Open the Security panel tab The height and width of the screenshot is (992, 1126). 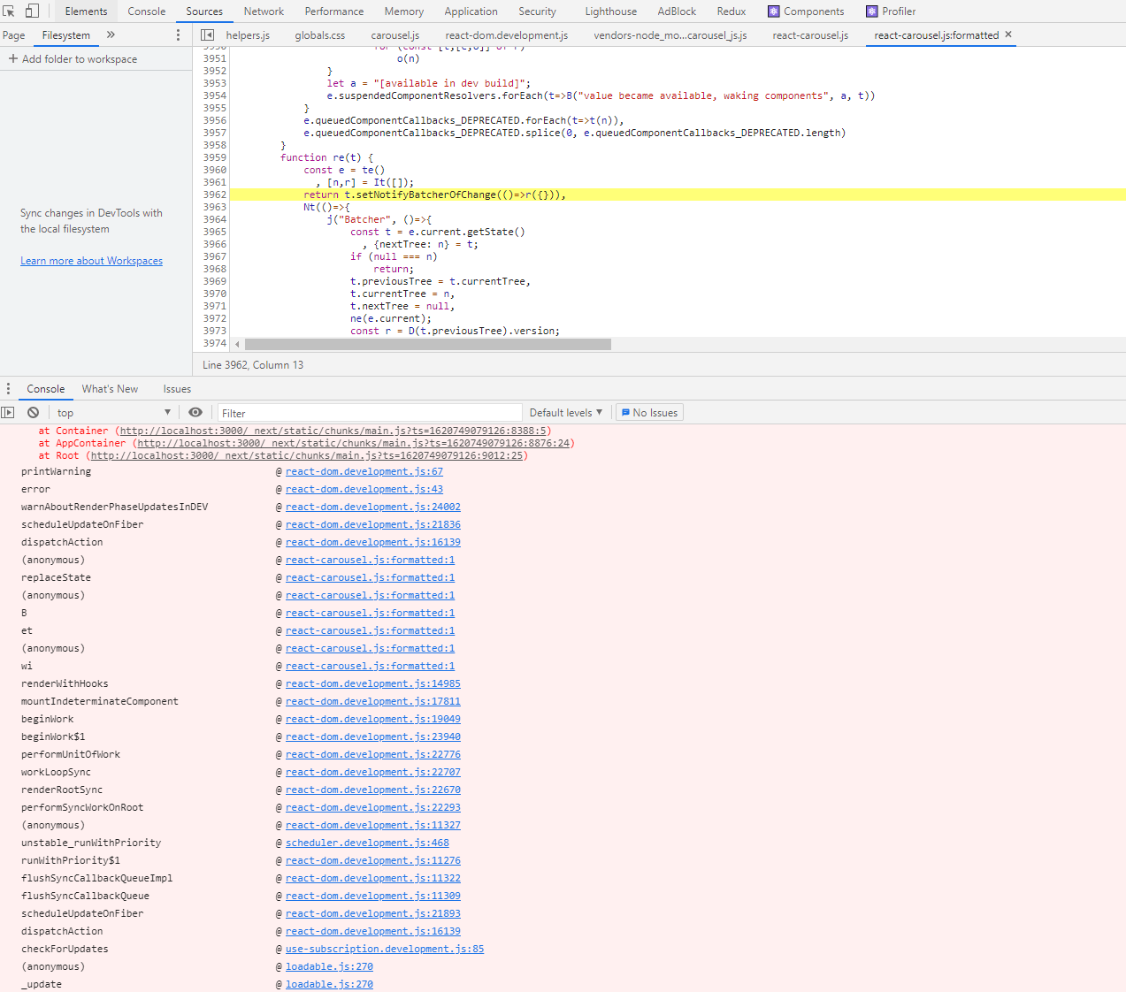click(537, 11)
